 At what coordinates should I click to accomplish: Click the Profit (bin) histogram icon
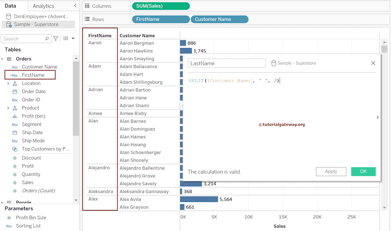[15, 116]
